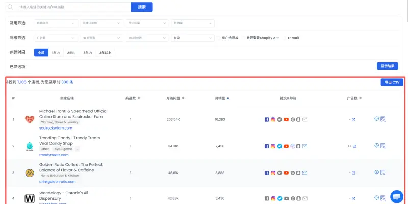Viewport: 408px width, 204px height.
Task: Sort table by 月访问量 column
Action: tap(183, 98)
